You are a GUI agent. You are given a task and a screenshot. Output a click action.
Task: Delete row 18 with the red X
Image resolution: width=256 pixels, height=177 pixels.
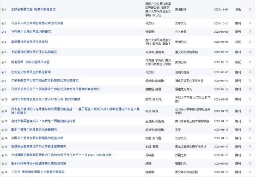pyautogui.click(x=250, y=172)
